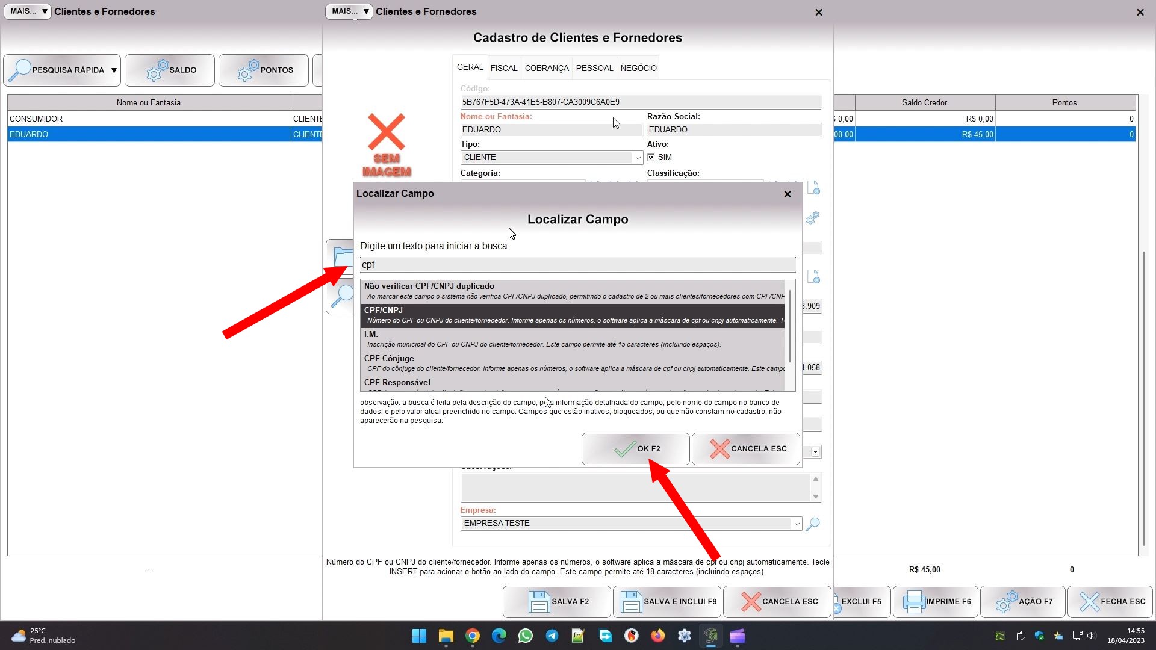Click the search results list scrollbar
Screen dimensions: 1156x650
tap(789, 325)
